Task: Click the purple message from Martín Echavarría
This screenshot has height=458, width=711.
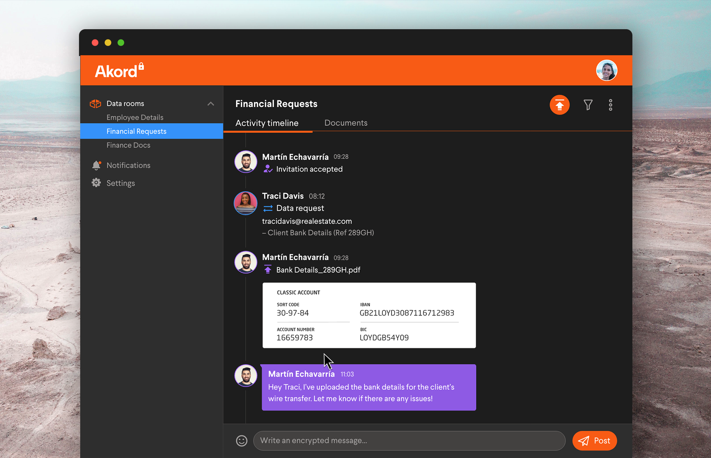Action: 369,387
